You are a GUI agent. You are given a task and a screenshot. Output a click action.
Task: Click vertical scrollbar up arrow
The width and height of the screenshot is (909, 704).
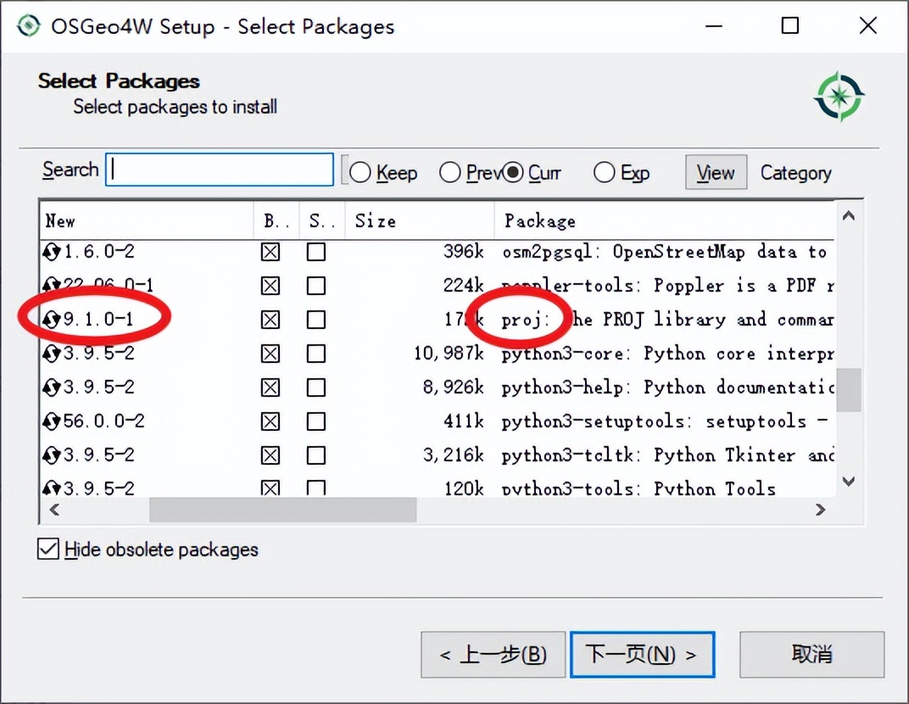tap(849, 216)
